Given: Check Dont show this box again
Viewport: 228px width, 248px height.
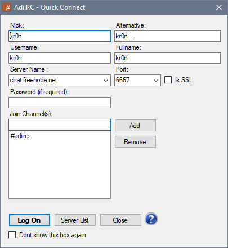Looking at the screenshot, I should [x=12, y=235].
